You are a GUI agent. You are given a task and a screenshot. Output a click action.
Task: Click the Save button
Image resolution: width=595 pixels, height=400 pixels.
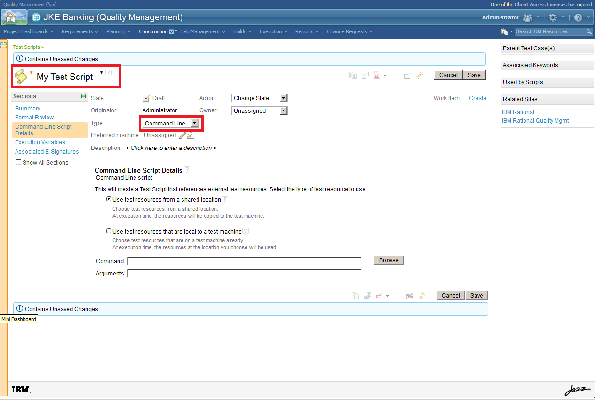[474, 75]
